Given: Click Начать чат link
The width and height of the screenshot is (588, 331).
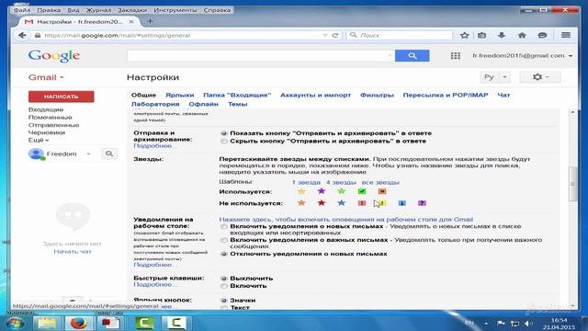Looking at the screenshot, I should point(73,251).
